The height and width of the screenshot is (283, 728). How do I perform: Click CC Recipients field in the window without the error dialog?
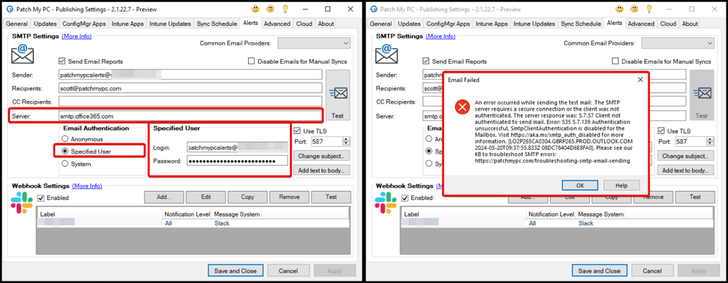coord(190,101)
